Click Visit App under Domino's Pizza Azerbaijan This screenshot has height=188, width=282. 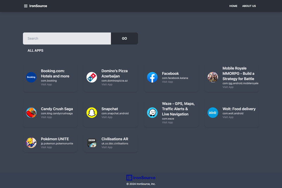click(107, 84)
